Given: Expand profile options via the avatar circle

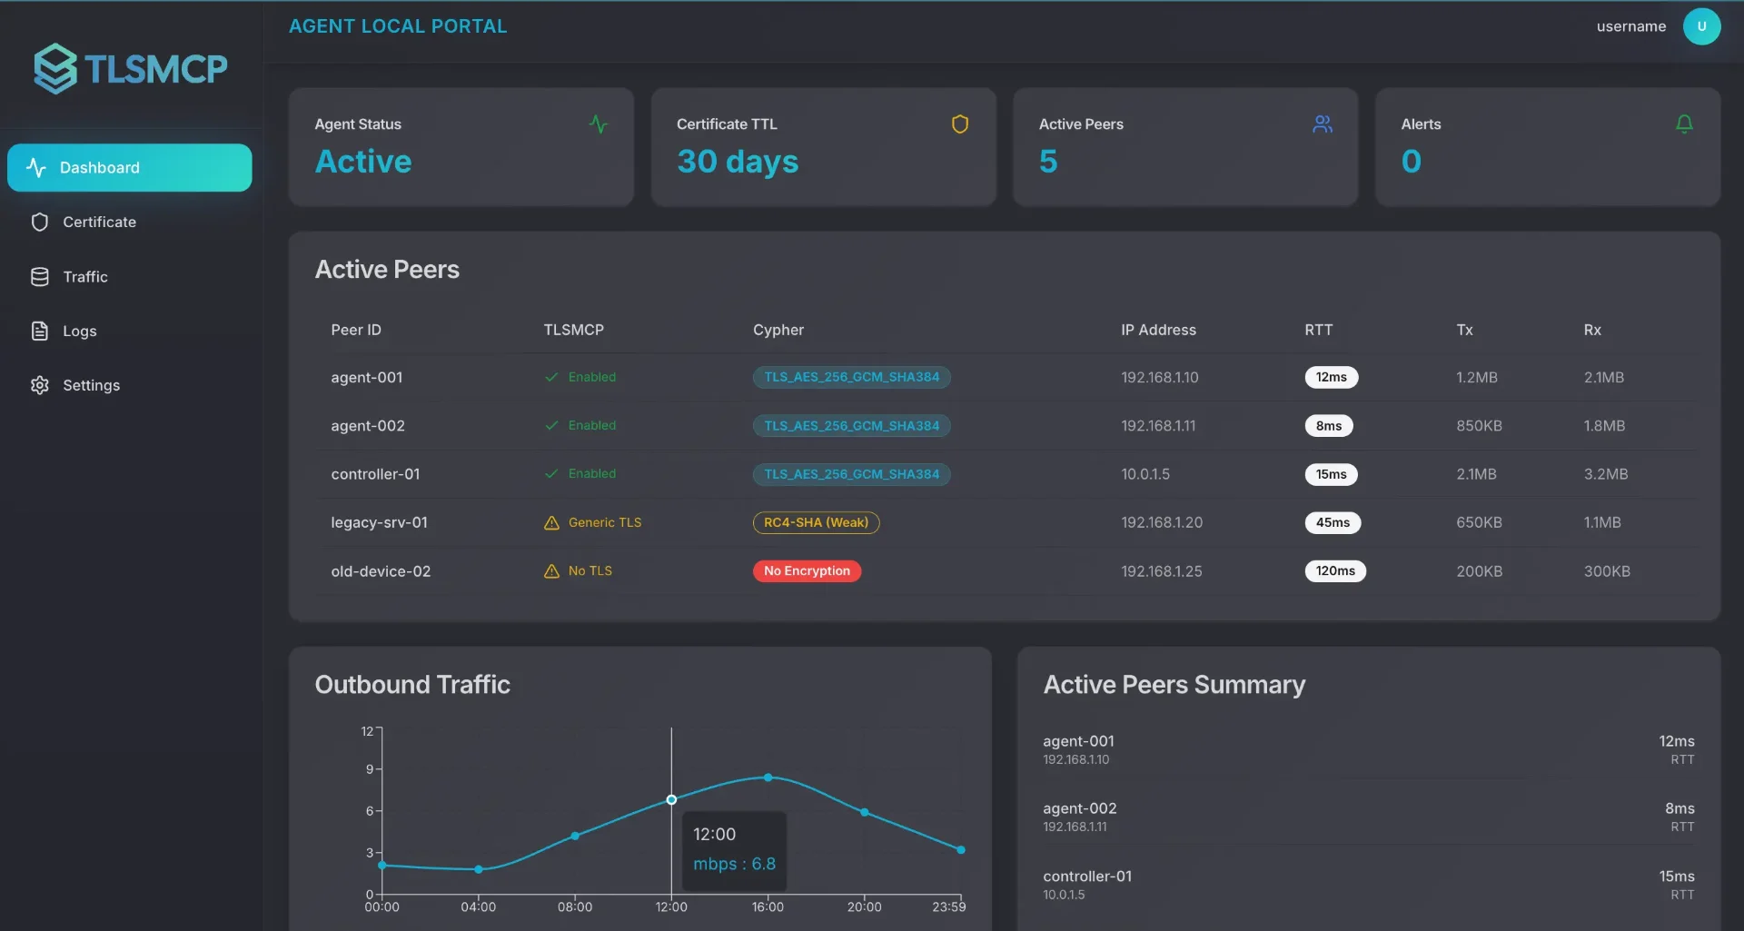Looking at the screenshot, I should [x=1701, y=26].
